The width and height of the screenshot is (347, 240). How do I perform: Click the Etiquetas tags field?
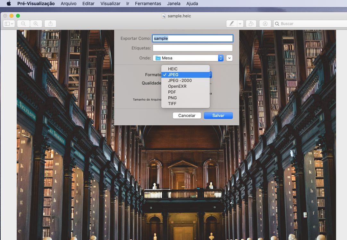(x=192, y=48)
